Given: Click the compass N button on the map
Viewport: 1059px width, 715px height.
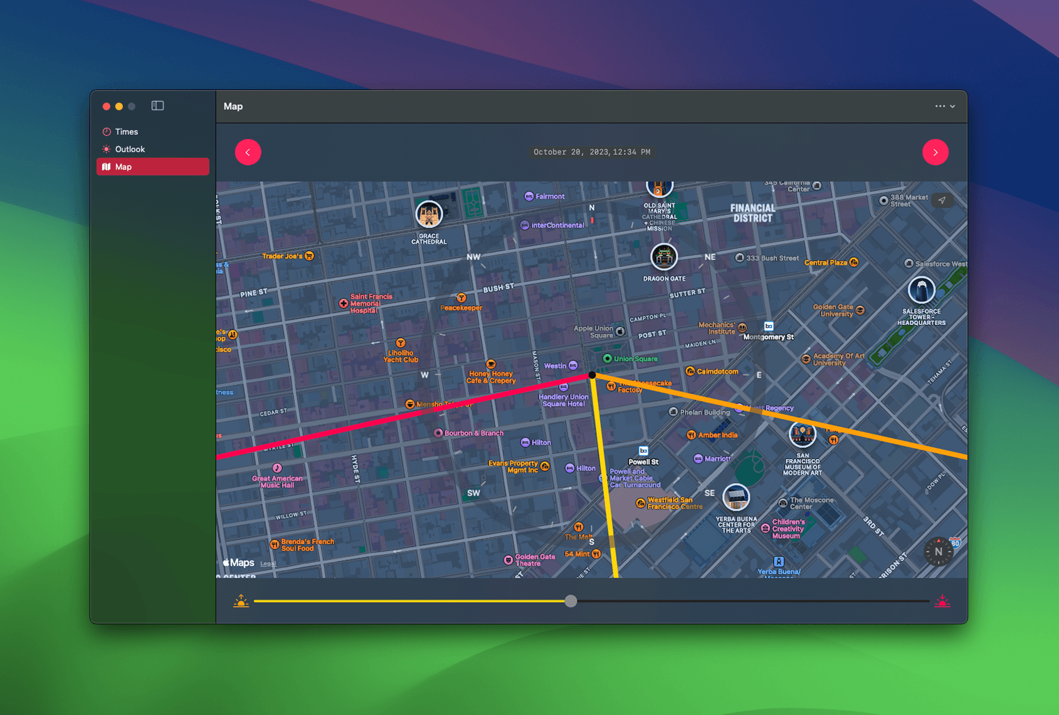Looking at the screenshot, I should pyautogui.click(x=938, y=551).
